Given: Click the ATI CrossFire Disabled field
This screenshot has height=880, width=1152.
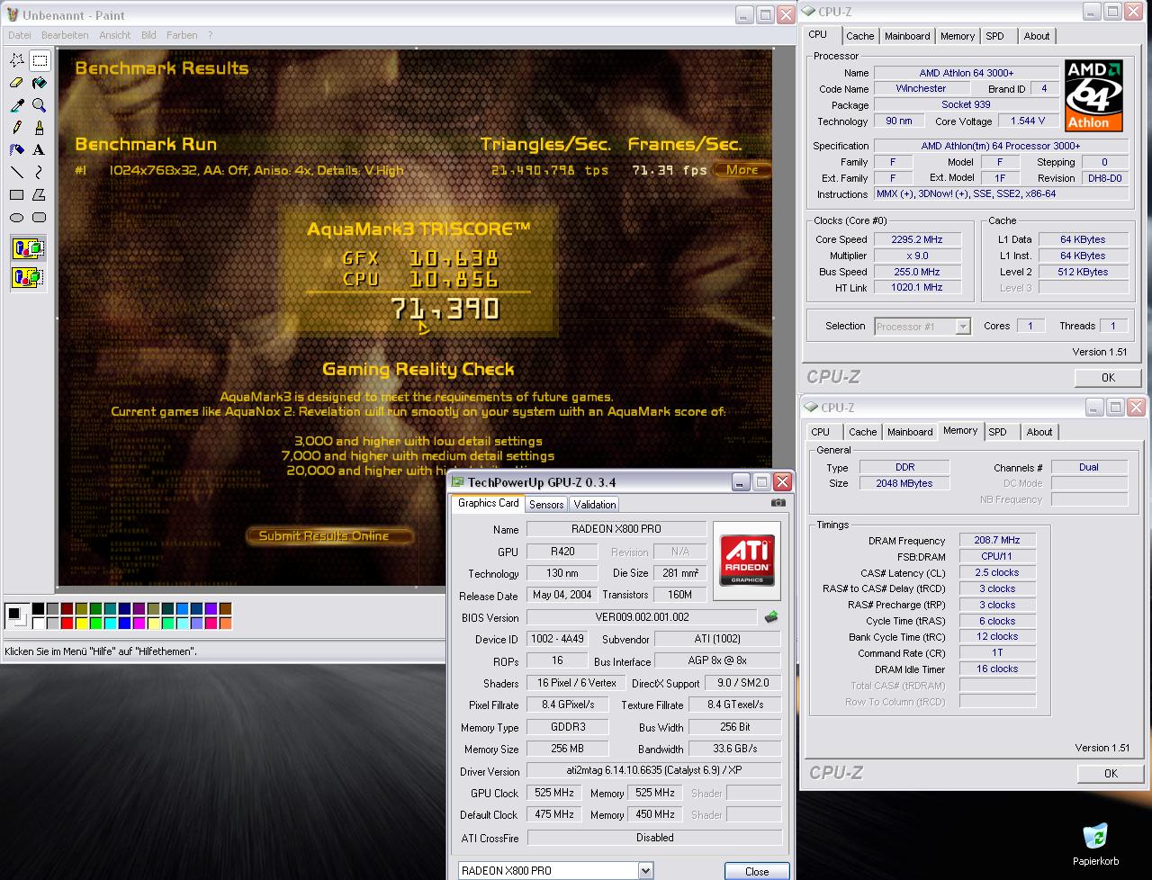Looking at the screenshot, I should click(654, 837).
